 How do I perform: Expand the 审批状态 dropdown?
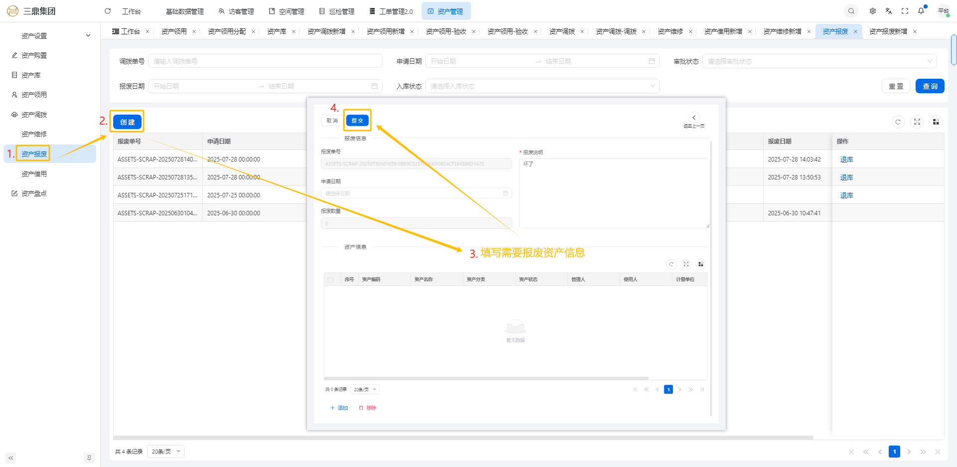[x=819, y=61]
